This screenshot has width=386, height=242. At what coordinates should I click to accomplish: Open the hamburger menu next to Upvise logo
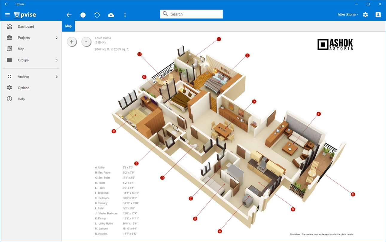point(7,15)
